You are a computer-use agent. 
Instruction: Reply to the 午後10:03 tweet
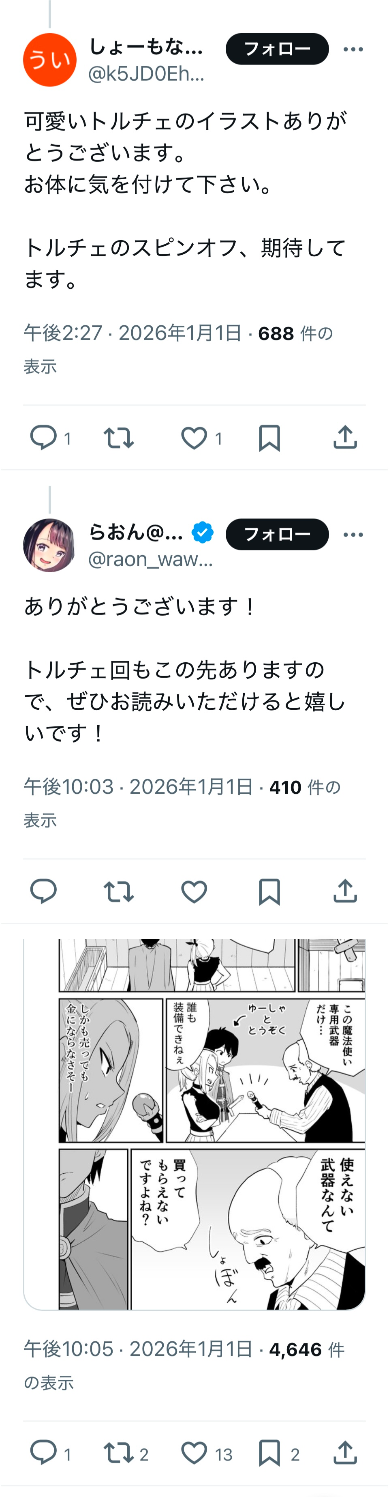pos(43,891)
